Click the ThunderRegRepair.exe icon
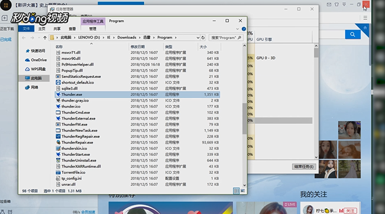Viewport: 385px width, 214px height. pyautogui.click(x=58, y=137)
